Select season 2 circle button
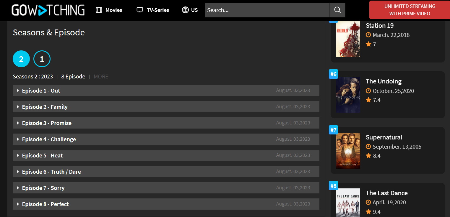The height and width of the screenshot is (217, 450). [21, 59]
